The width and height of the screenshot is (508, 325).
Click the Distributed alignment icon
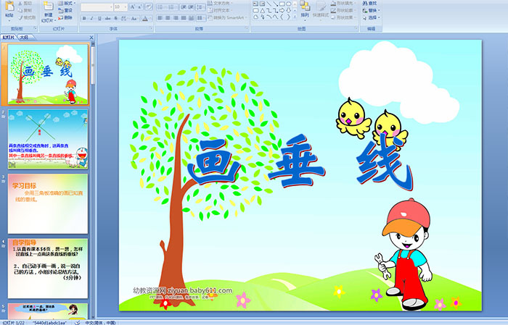coord(191,18)
